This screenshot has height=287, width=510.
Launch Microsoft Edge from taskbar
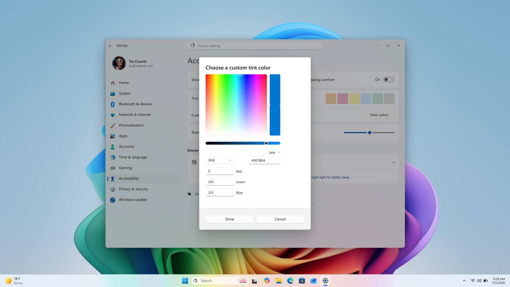(290, 281)
